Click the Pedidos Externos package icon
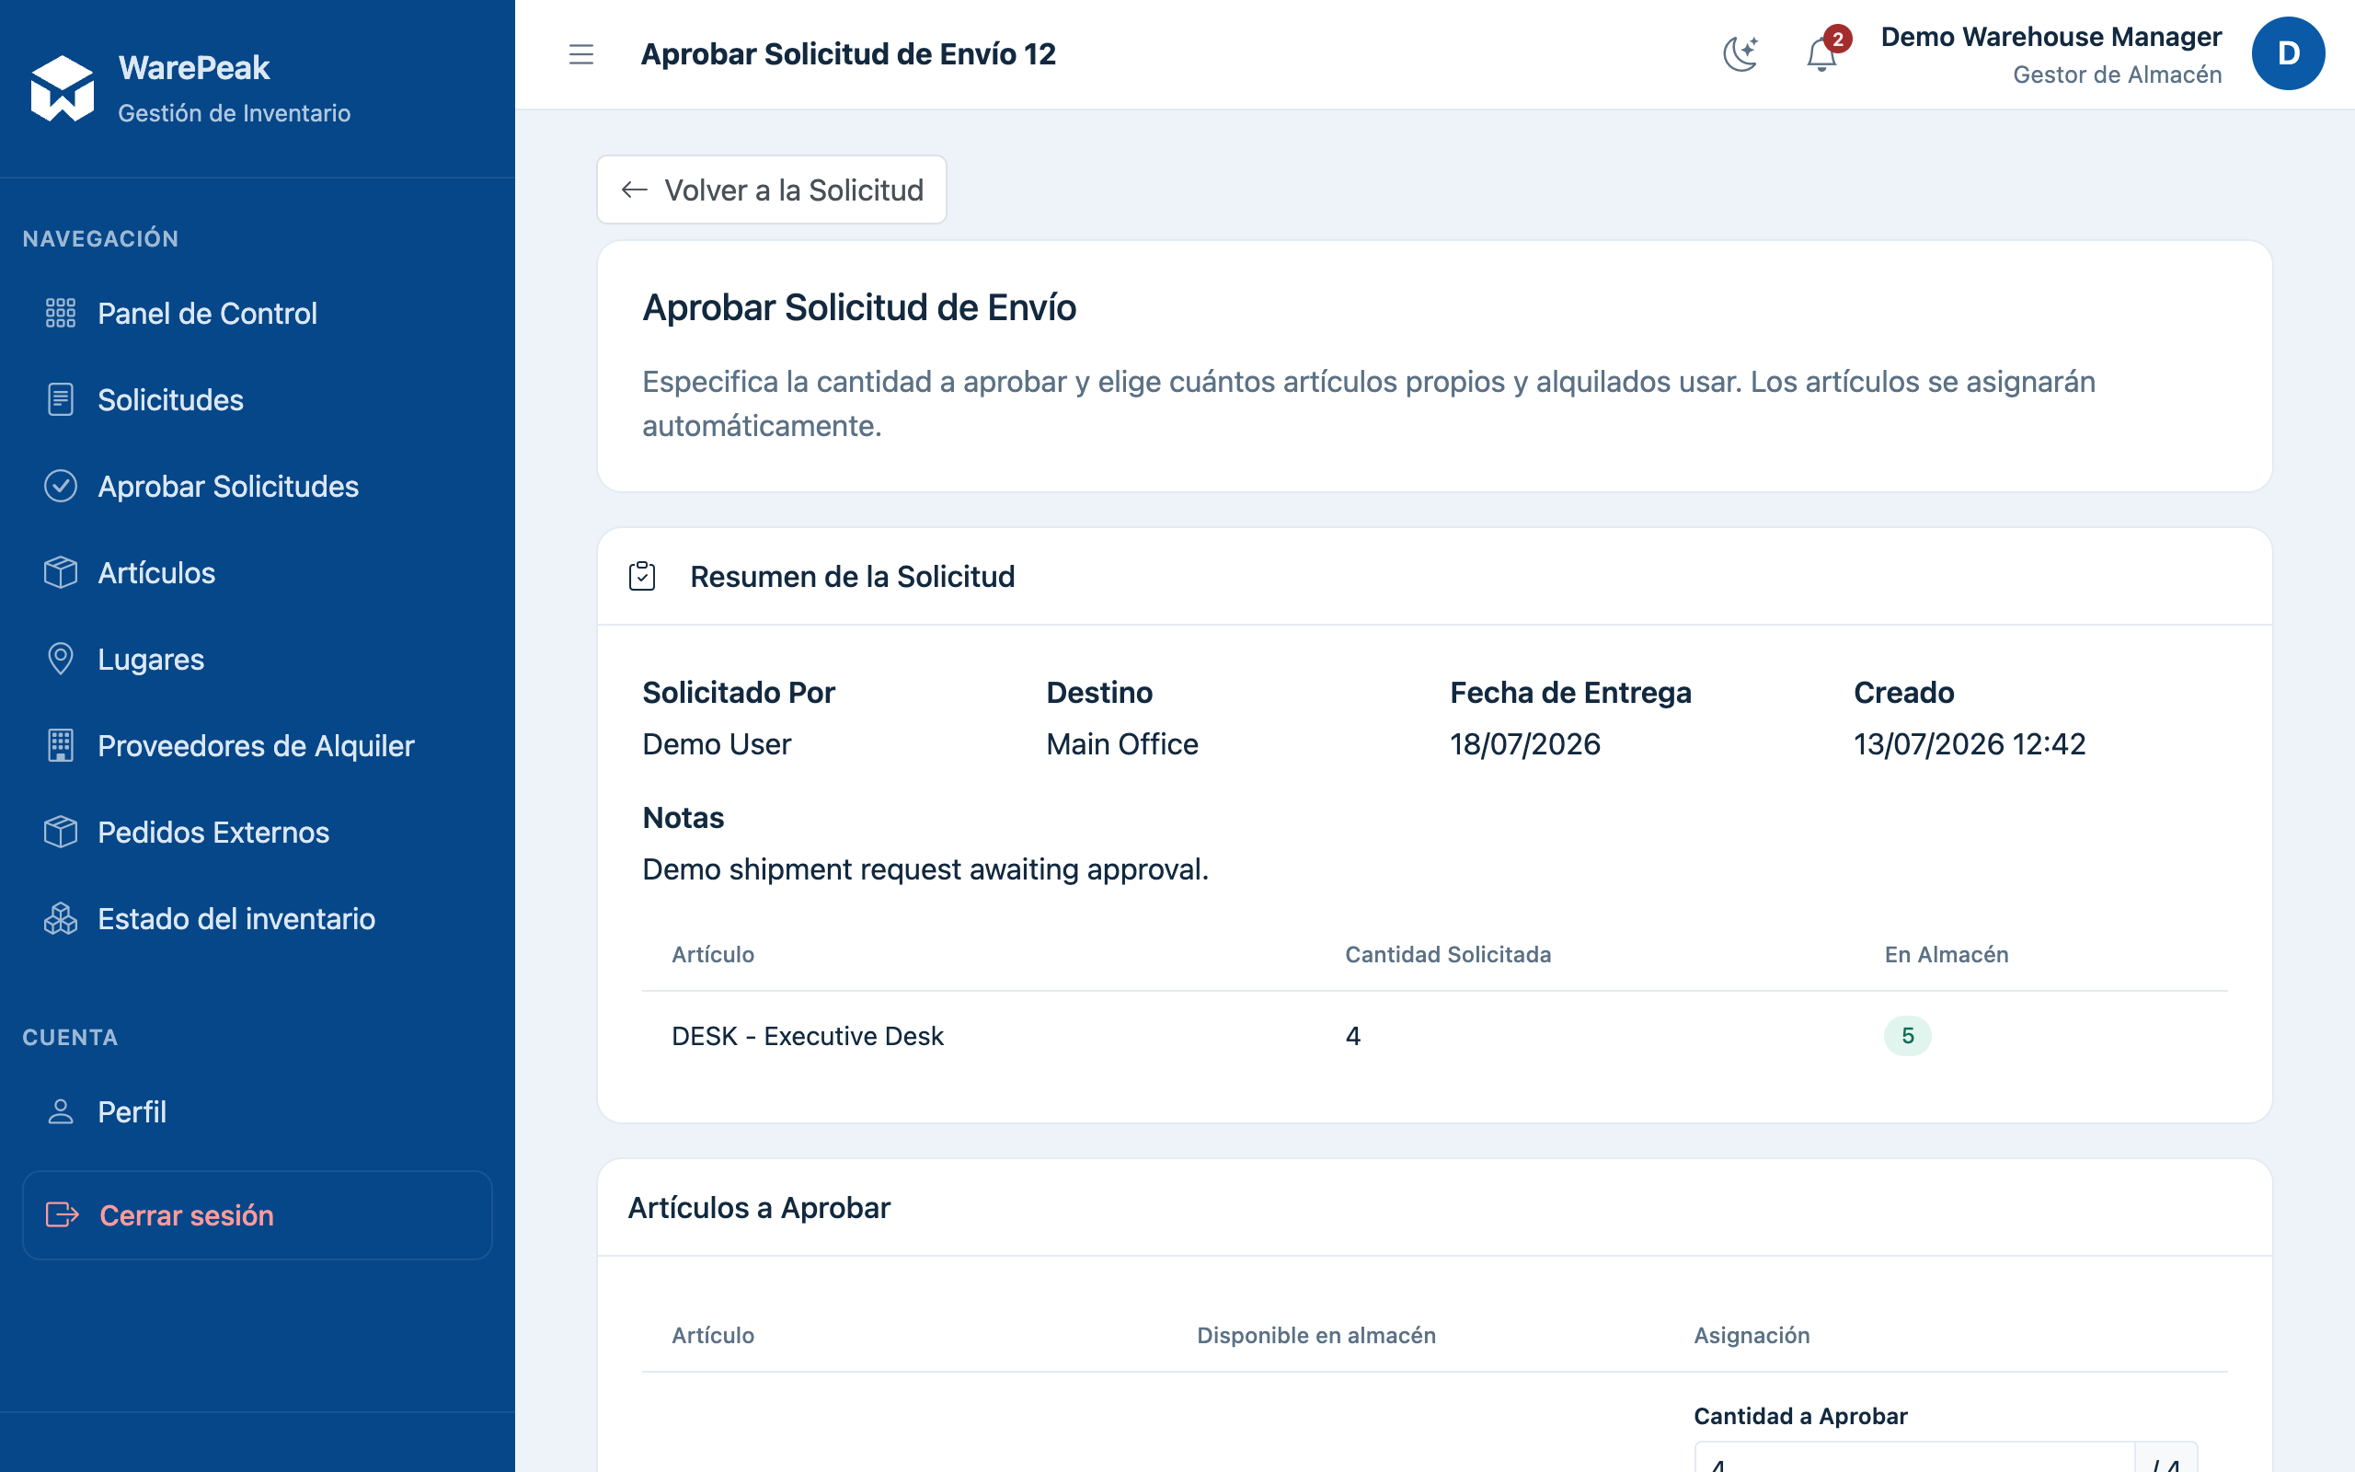 pos(61,833)
